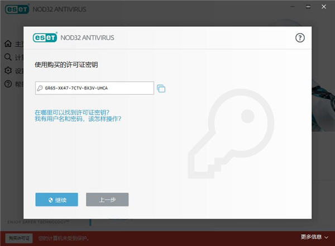335x246 pixels.
Task: Open Home icon in main window sidebar
Action: point(8,44)
